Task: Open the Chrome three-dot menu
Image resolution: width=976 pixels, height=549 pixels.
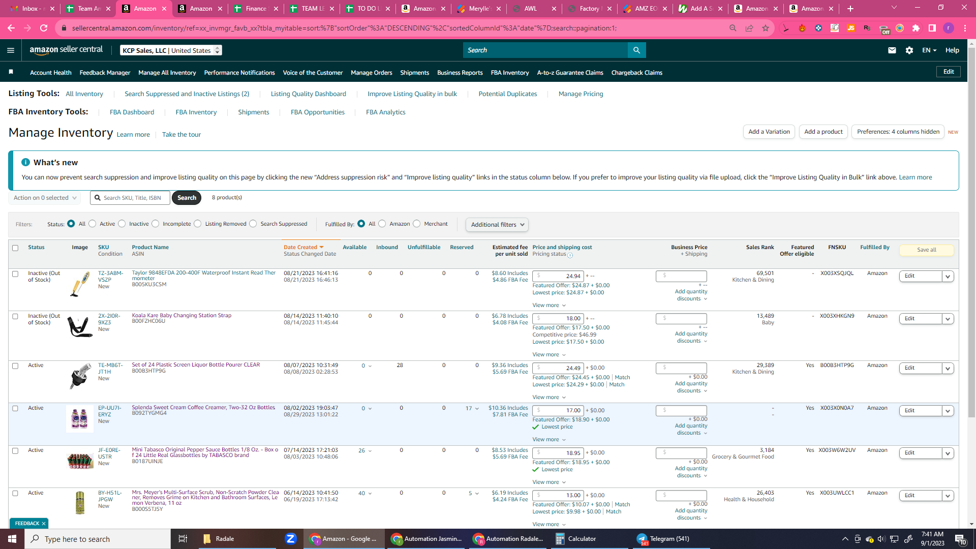Action: [x=965, y=28]
